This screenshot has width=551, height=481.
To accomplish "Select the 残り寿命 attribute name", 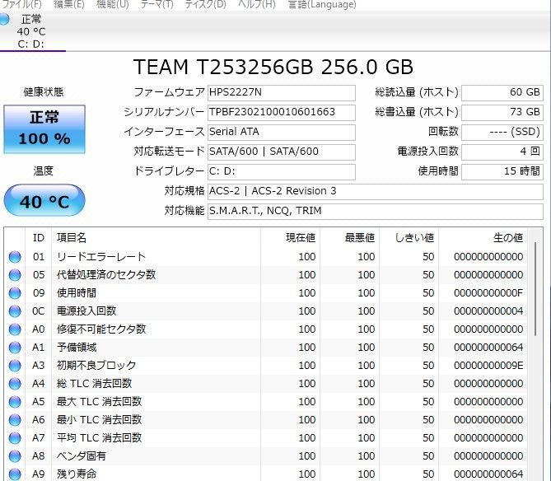I will point(77,474).
